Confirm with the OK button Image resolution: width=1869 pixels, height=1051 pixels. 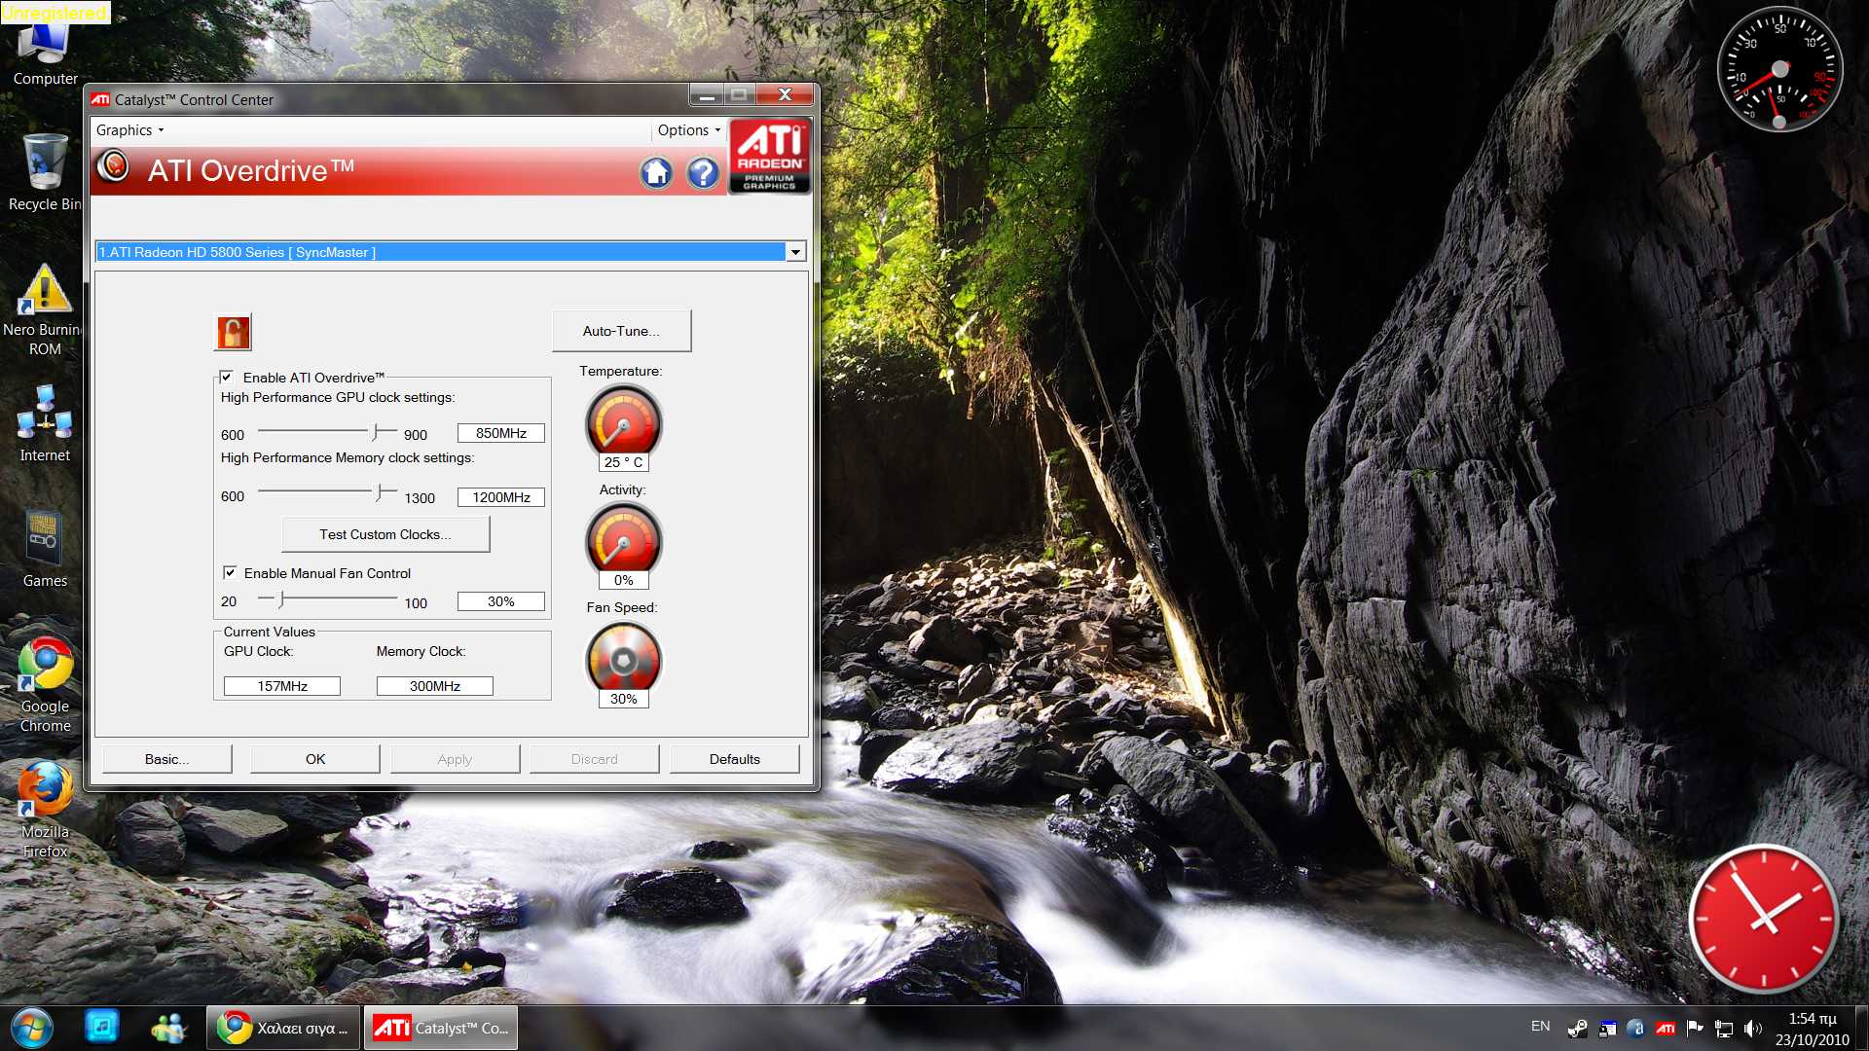(x=315, y=759)
